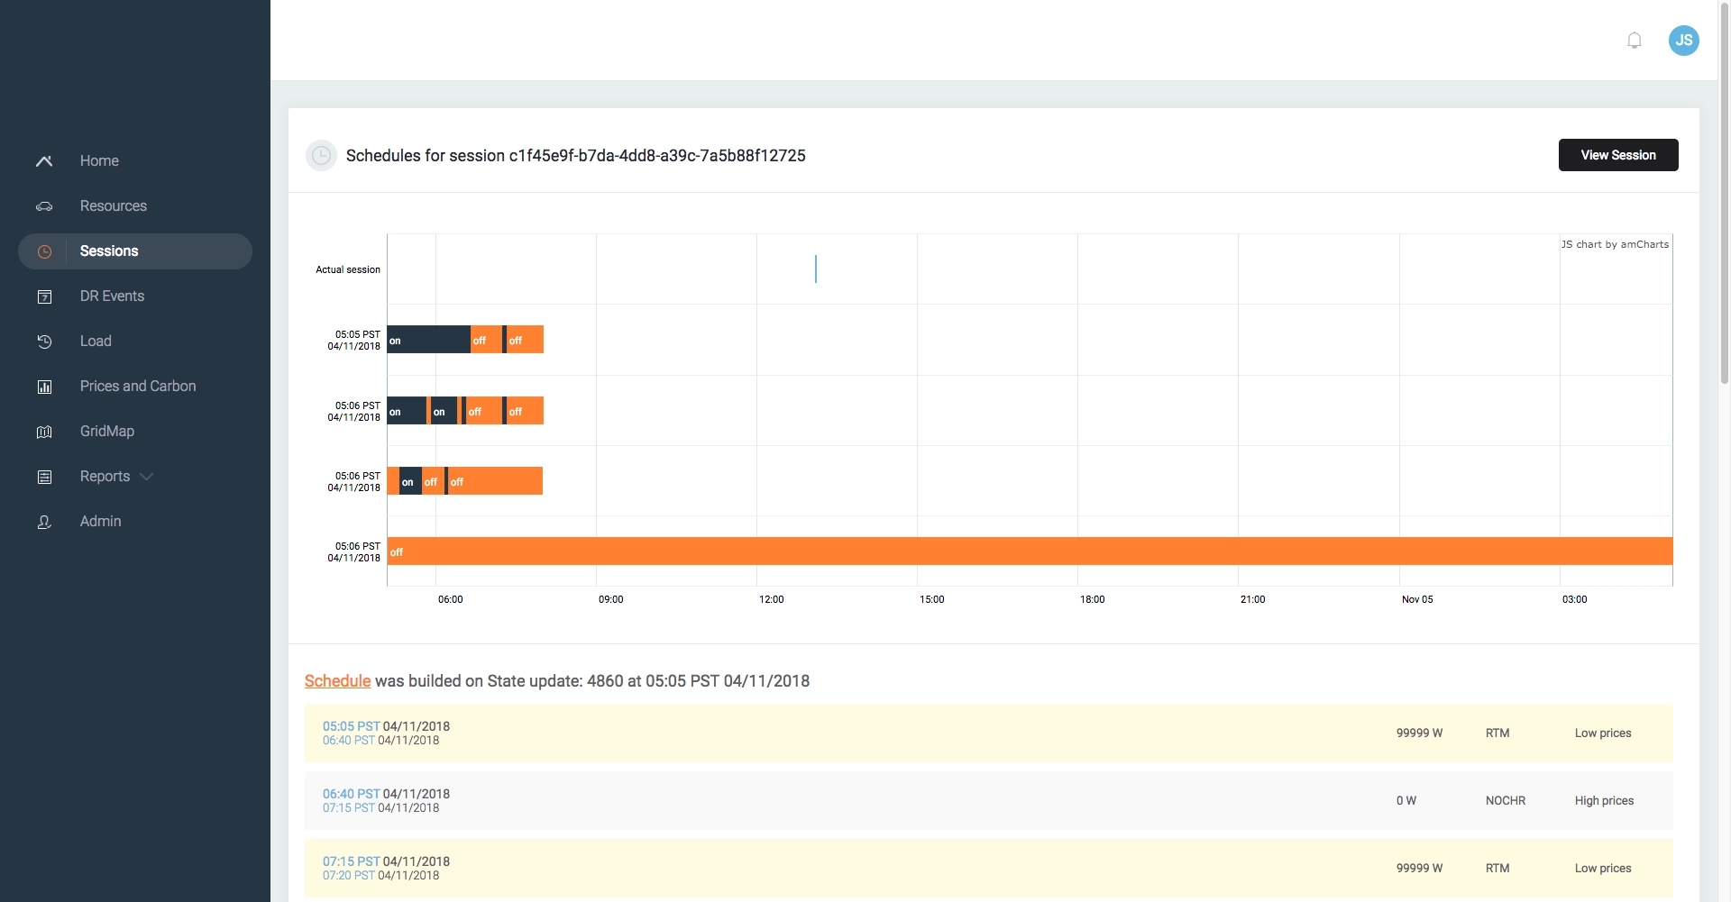Select the first dark on bar segment

(428, 340)
